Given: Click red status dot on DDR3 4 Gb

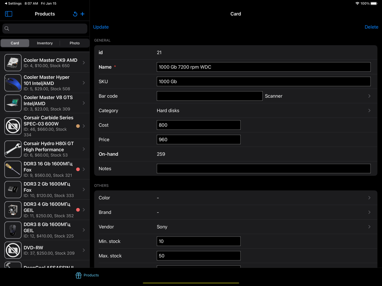Looking at the screenshot, I should [x=78, y=210].
